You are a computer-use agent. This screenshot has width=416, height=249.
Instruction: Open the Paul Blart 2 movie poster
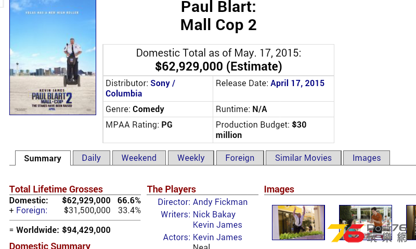53,57
